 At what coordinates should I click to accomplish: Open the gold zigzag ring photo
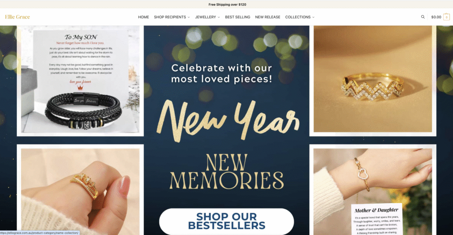pyautogui.click(x=372, y=80)
